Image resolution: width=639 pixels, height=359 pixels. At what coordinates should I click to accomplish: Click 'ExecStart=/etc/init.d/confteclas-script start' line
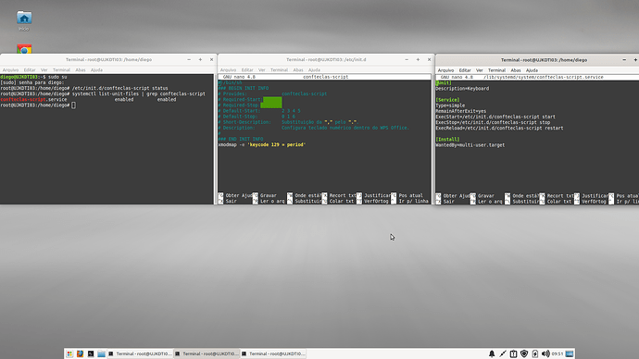[x=495, y=117]
